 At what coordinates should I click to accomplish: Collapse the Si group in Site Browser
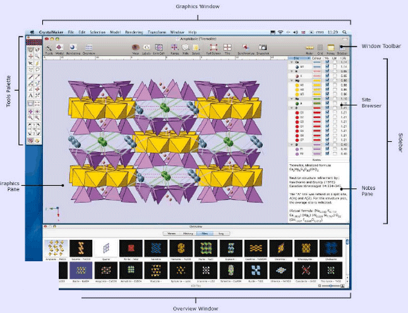(x=292, y=145)
